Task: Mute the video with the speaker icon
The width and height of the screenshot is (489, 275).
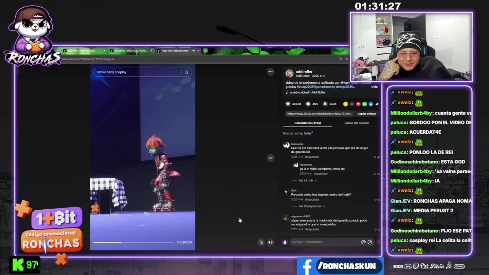Action: (270, 242)
